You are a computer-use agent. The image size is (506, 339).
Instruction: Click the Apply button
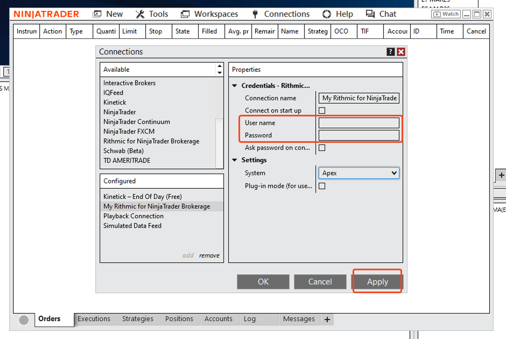pos(377,282)
